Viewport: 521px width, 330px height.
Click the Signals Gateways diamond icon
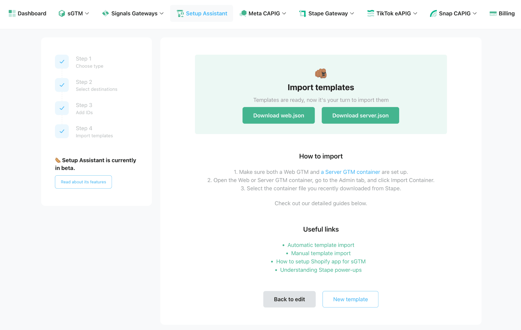(105, 13)
